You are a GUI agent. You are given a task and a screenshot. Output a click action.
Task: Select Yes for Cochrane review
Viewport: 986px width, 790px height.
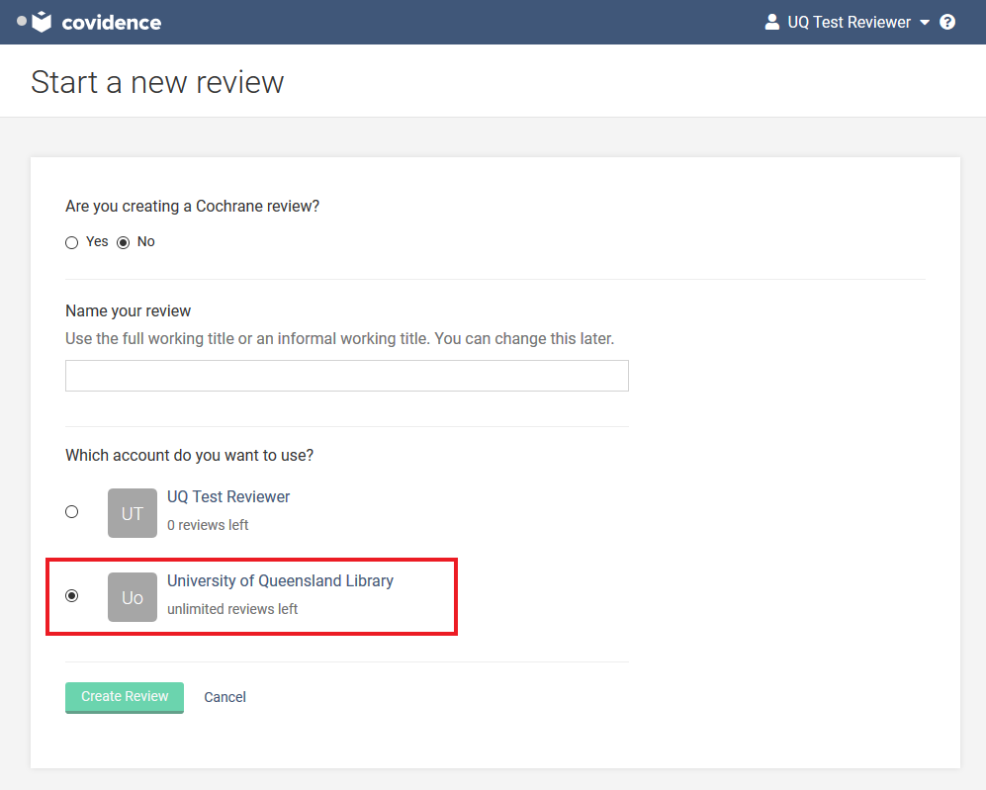71,242
